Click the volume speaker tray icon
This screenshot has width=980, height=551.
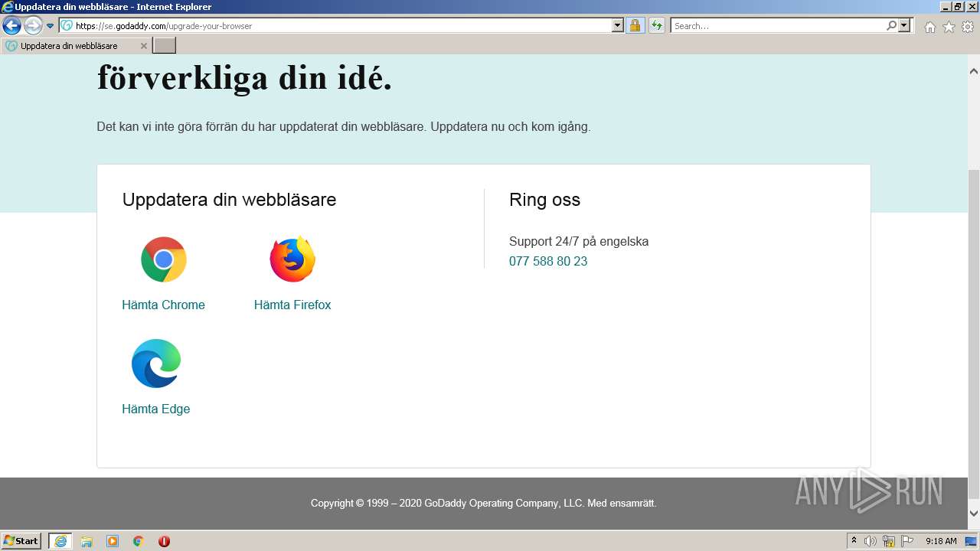(871, 541)
